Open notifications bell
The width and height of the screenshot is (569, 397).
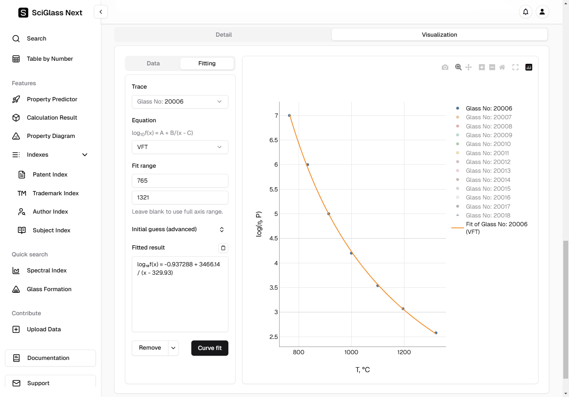[x=525, y=12]
